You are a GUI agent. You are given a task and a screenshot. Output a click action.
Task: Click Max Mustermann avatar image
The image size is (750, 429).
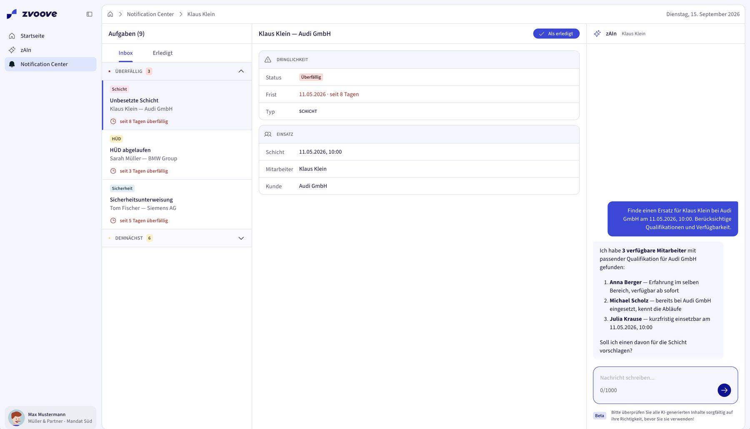[17, 418]
